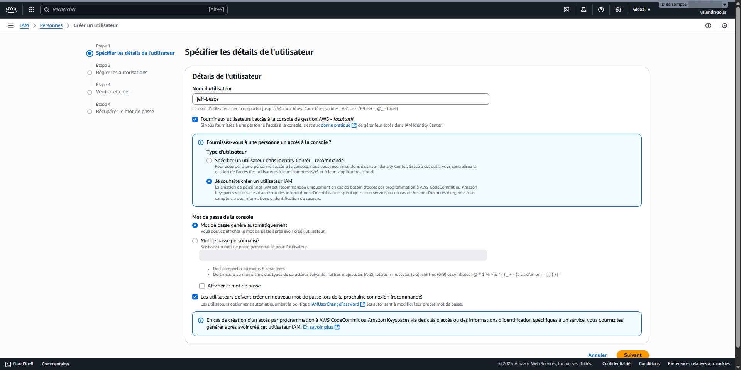Screen dimensions: 741x370
Task: Open the settings gear menu
Action: [x=618, y=9]
